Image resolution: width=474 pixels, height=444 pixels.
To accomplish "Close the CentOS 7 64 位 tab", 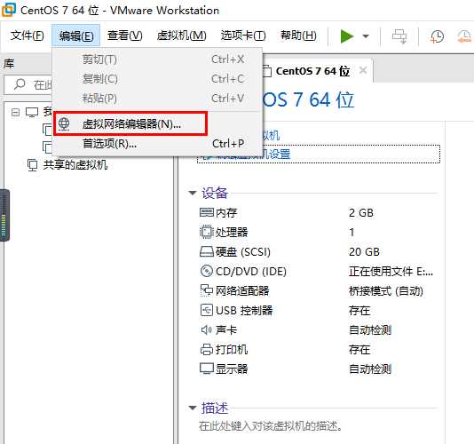I will [363, 71].
